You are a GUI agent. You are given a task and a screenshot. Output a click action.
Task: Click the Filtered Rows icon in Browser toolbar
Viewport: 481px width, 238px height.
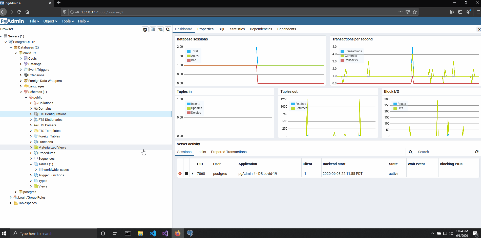[160, 30]
